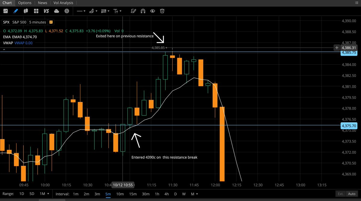Select the D daily interval
Image resolution: width=361 pixels, height=201 pixels.
[175, 194]
